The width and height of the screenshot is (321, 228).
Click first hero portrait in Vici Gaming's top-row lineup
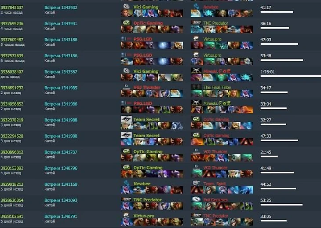(127, 13)
